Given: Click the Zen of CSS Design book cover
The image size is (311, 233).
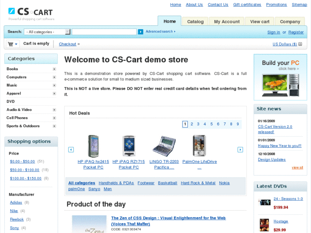Looking at the screenshot, I should [89, 224].
